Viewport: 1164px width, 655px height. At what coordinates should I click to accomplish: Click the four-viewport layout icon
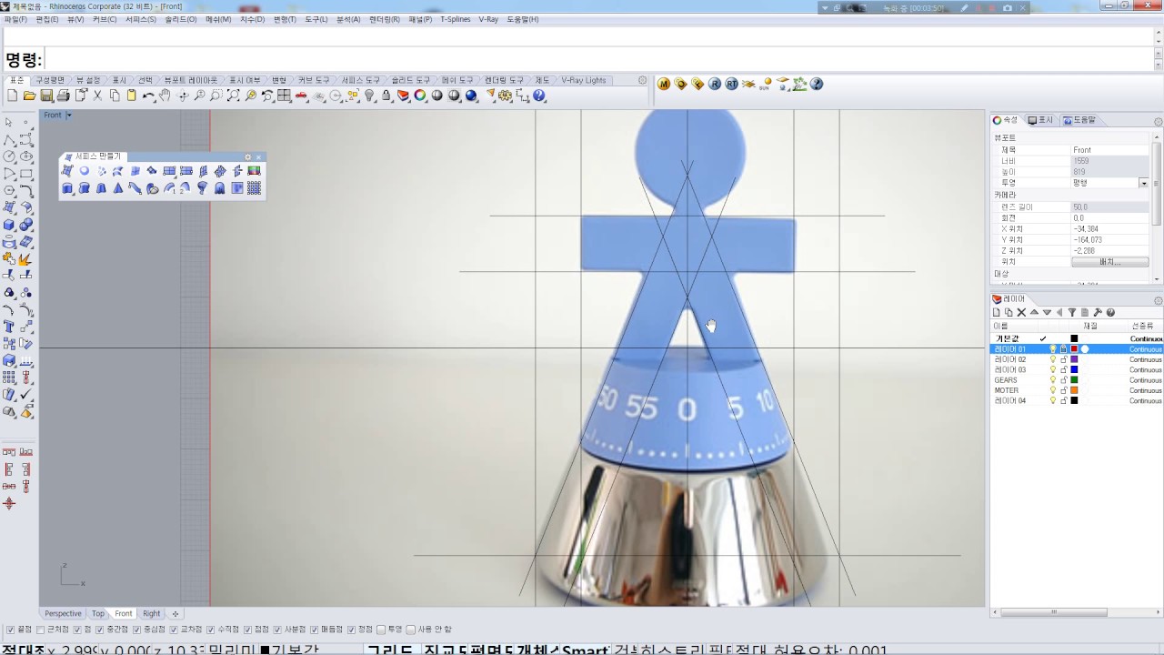pyautogui.click(x=285, y=96)
